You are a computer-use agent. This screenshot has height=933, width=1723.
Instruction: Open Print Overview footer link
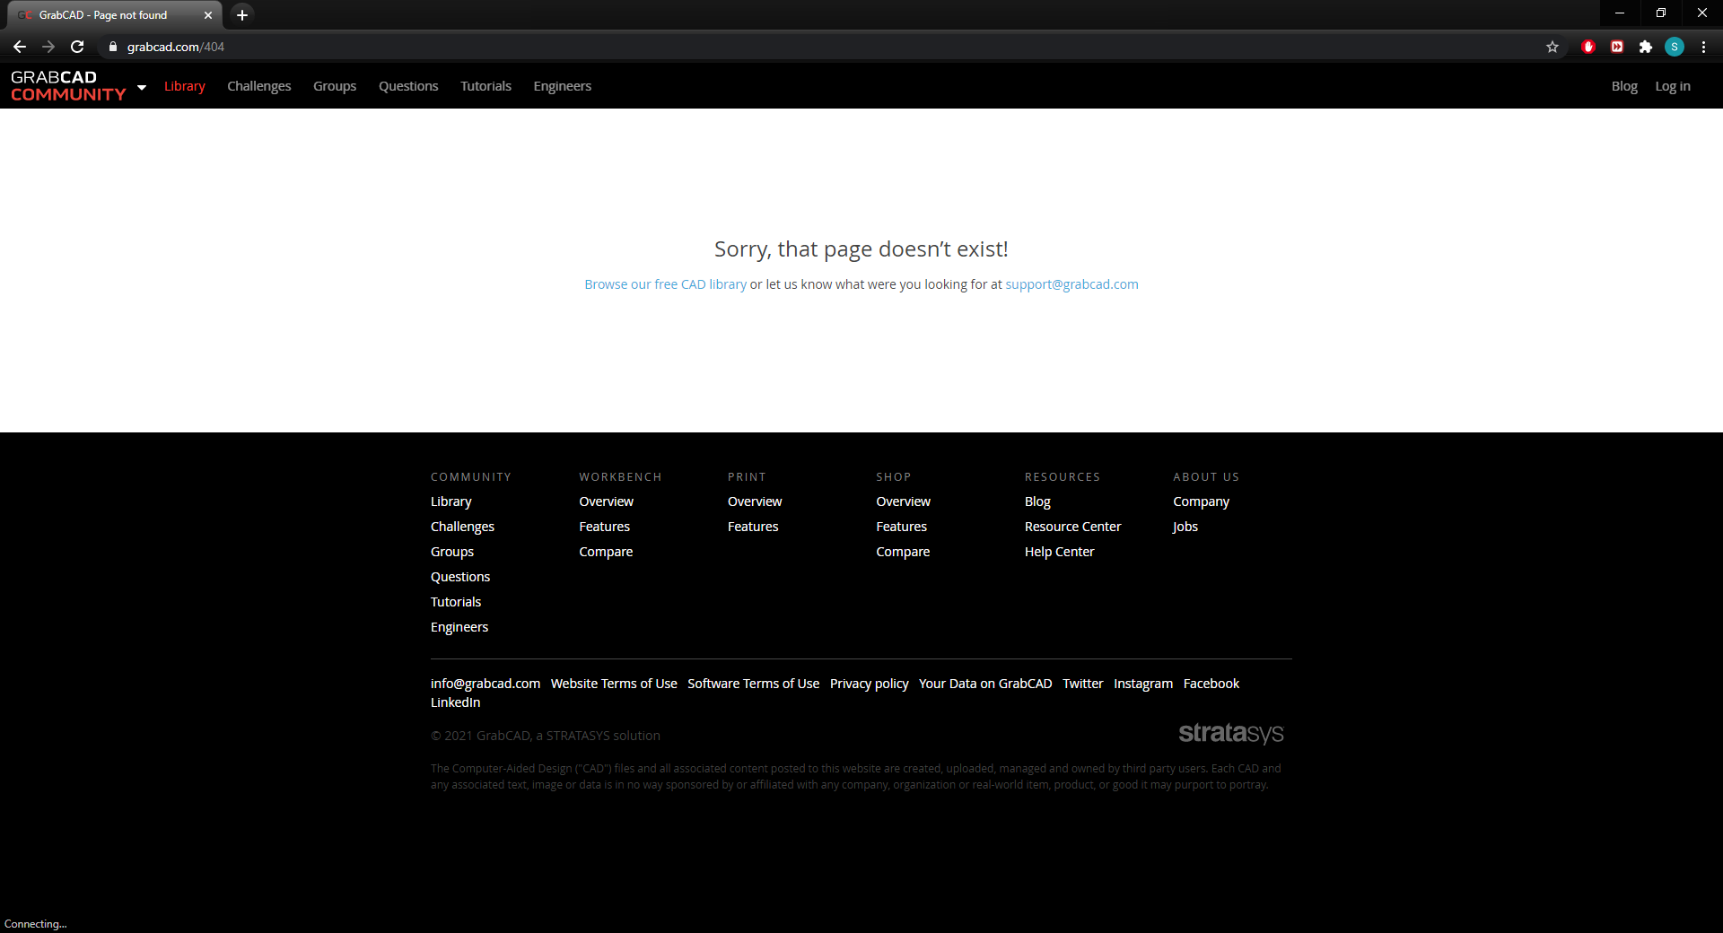coord(755,501)
